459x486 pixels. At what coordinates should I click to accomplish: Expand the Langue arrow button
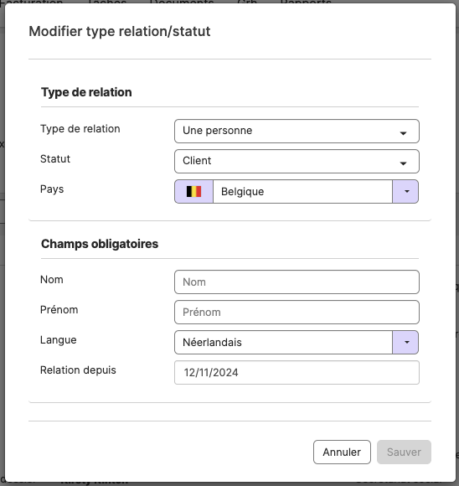pyautogui.click(x=405, y=342)
